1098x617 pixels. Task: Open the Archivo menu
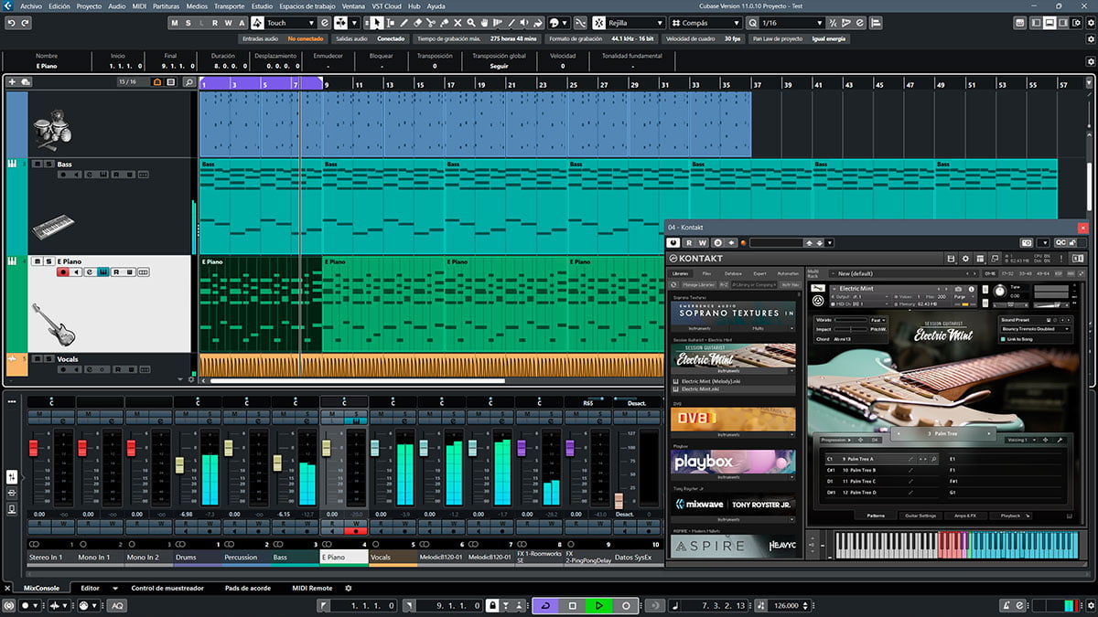(x=30, y=5)
